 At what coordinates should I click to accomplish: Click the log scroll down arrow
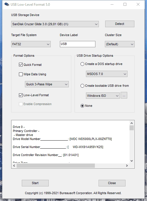(132, 161)
